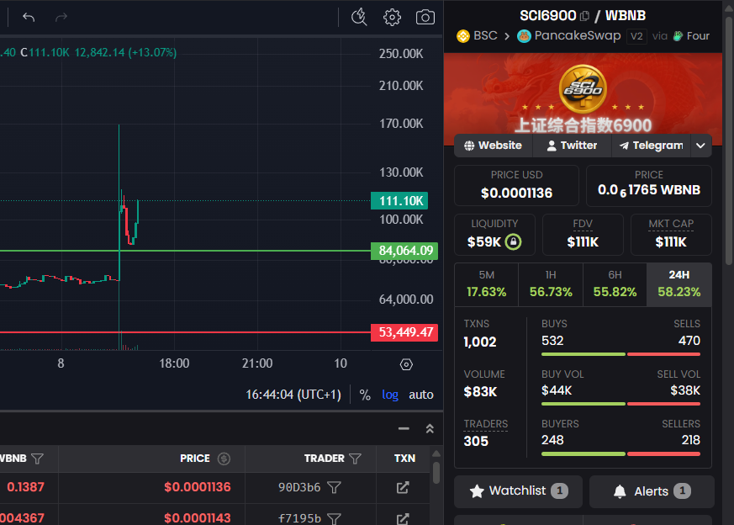
Task: Toggle log scale on chart
Action: (390, 395)
